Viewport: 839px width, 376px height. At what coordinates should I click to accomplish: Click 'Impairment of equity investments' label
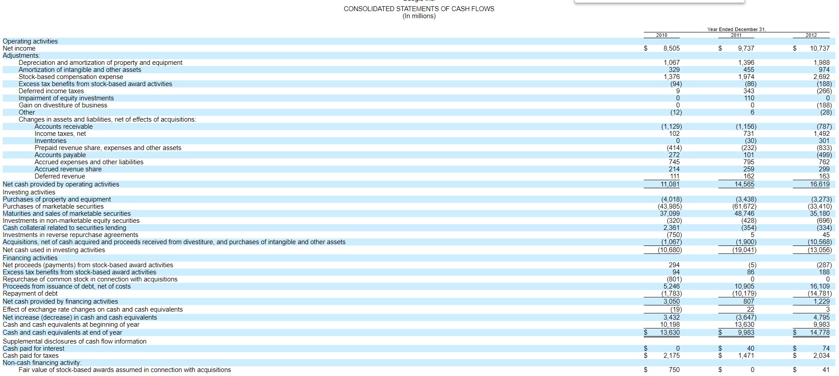66,98
